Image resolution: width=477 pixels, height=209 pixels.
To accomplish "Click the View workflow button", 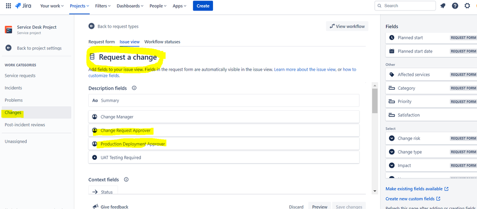I will 347,26.
